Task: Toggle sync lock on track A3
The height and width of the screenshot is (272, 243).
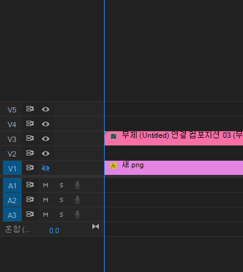Action: (30, 214)
